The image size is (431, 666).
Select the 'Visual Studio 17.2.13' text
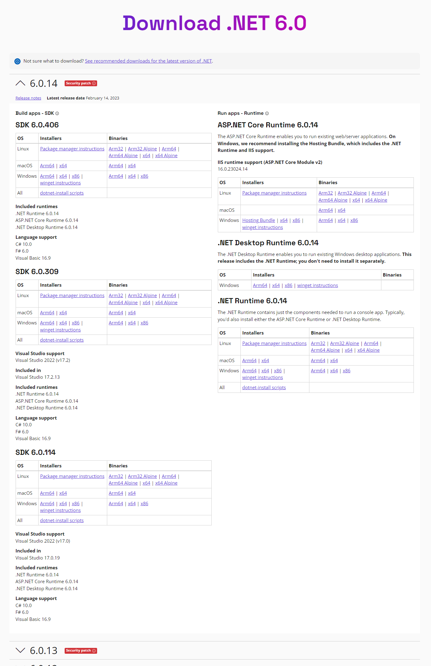(38, 377)
